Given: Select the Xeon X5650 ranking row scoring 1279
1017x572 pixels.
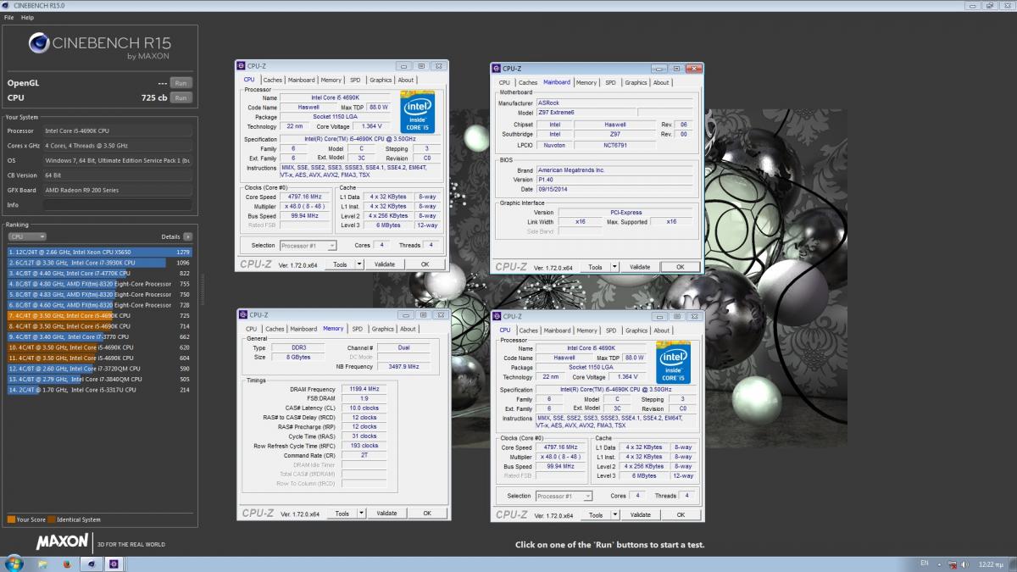Looking at the screenshot, I should coord(99,252).
